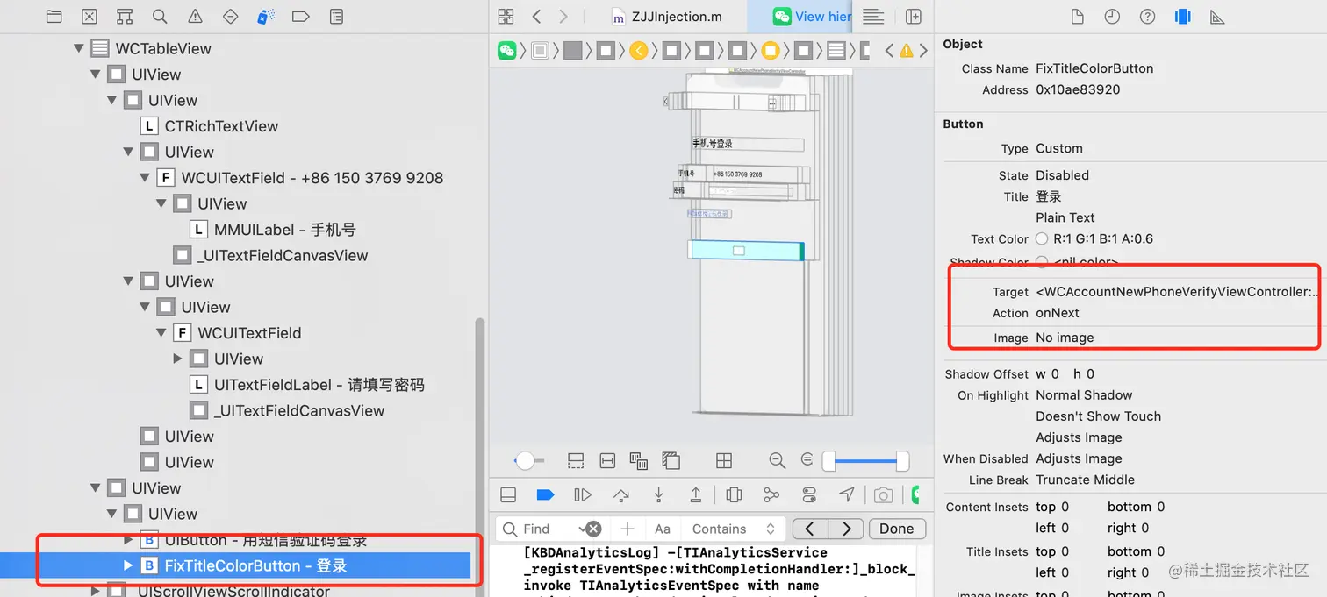The width and height of the screenshot is (1327, 597).
Task: Open the memory graph debugger
Action: pyautogui.click(x=771, y=495)
